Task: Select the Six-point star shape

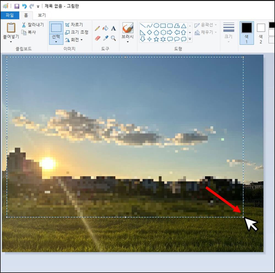Action: tap(163, 39)
